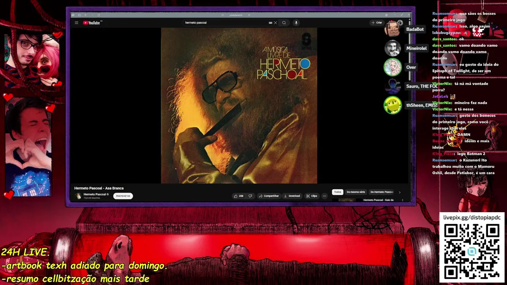Image resolution: width=507 pixels, height=285 pixels.
Task: Click the livepix.gg/distopiapdc link text
Action: click(x=472, y=218)
